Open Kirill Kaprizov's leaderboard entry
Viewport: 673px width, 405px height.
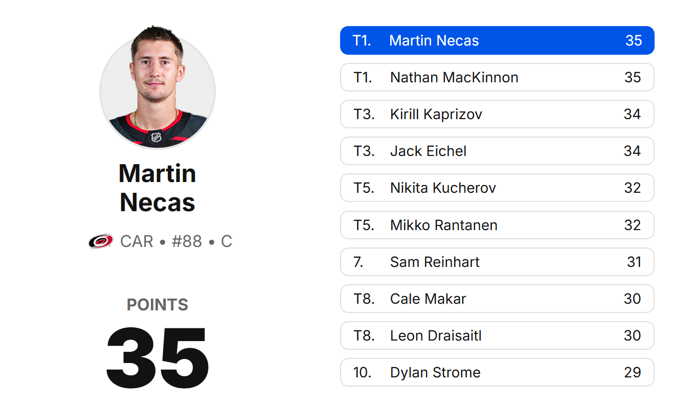coord(497,114)
